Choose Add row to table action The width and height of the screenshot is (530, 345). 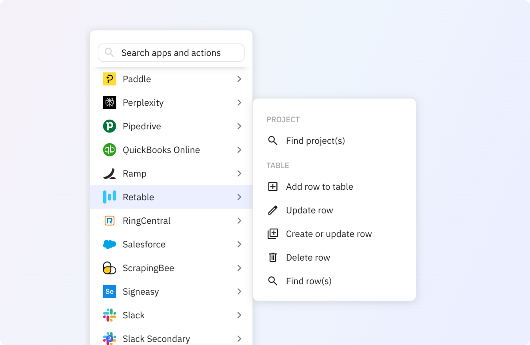(x=334, y=187)
